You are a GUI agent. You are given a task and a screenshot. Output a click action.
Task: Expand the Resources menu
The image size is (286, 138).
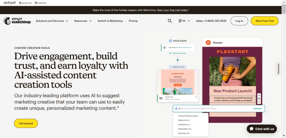[83, 21]
